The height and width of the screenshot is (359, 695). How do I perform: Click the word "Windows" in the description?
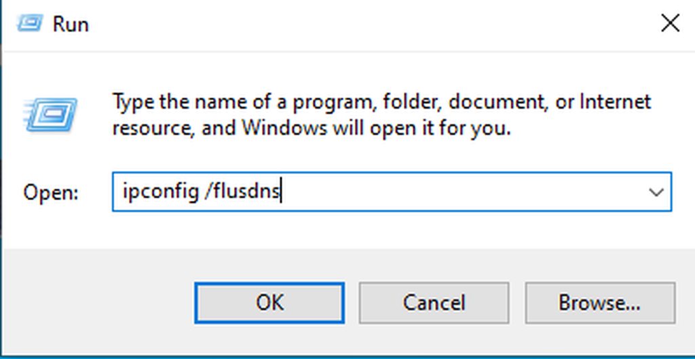coord(284,128)
